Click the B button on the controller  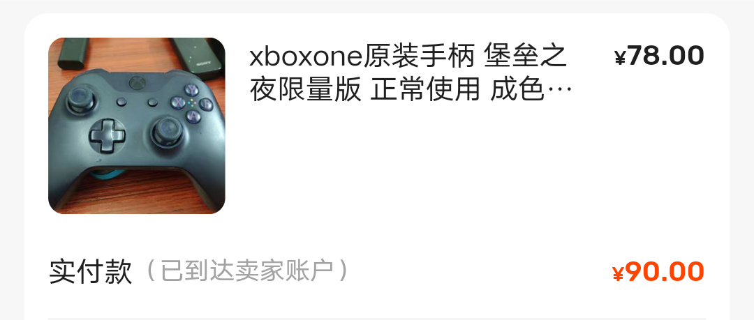click(x=206, y=105)
